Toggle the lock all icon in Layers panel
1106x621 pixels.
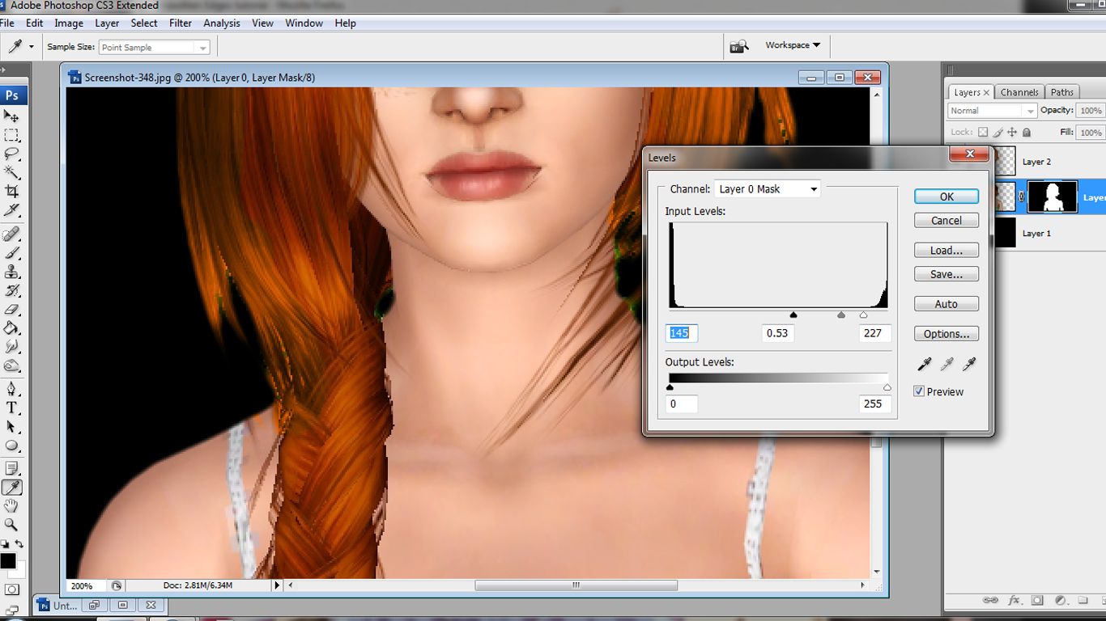click(x=1027, y=132)
